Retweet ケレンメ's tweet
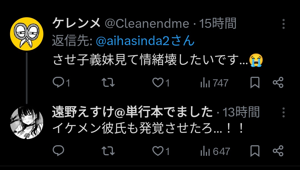The image size is (300, 170). pyautogui.click(x=108, y=83)
